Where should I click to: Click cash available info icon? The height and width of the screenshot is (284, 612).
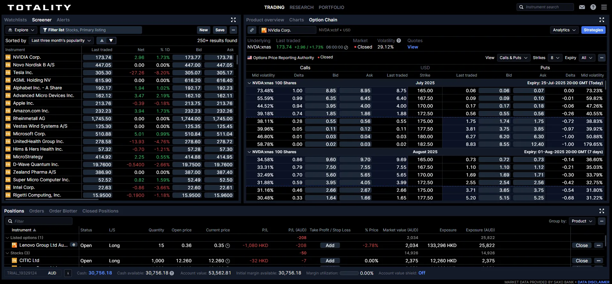pyautogui.click(x=172, y=273)
